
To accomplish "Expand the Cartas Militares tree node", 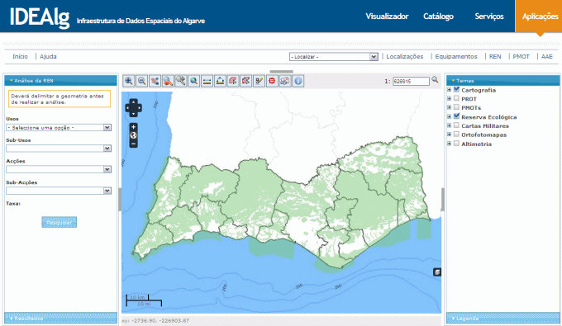I will tap(449, 125).
